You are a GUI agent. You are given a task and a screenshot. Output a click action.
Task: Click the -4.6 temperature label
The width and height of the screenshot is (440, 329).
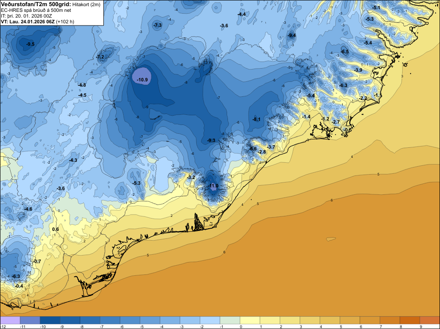pos(28,209)
